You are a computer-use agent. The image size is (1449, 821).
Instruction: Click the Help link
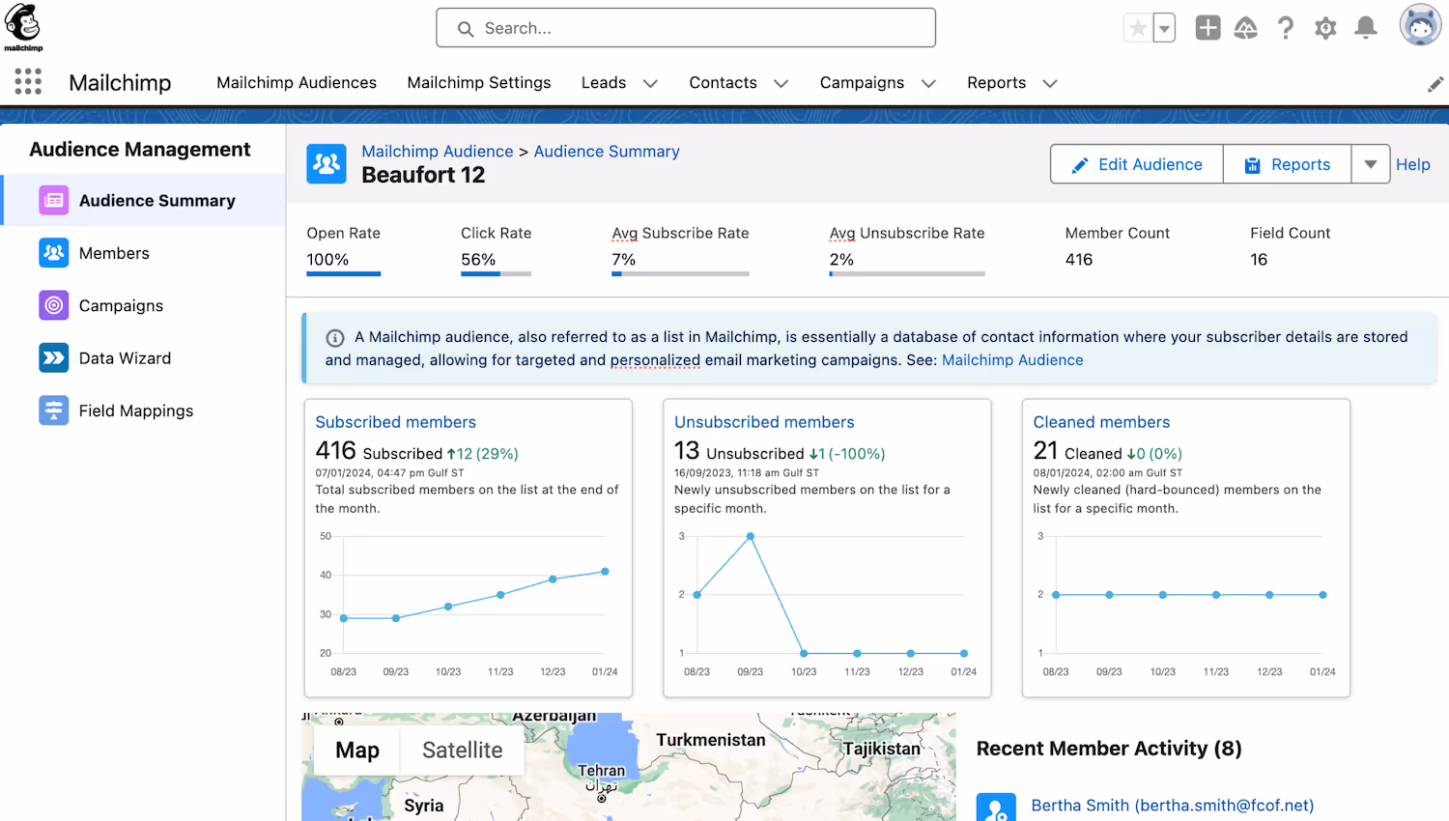click(x=1412, y=165)
